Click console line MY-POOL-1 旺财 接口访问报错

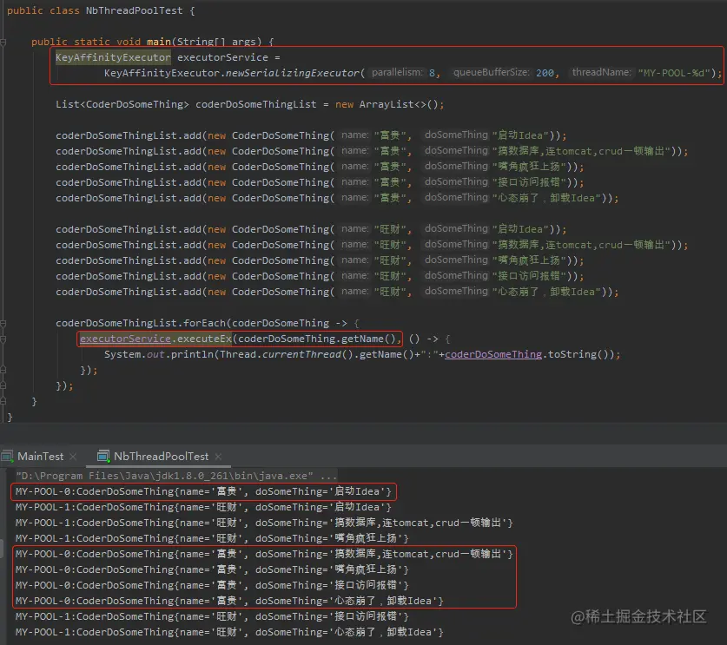tap(212, 616)
